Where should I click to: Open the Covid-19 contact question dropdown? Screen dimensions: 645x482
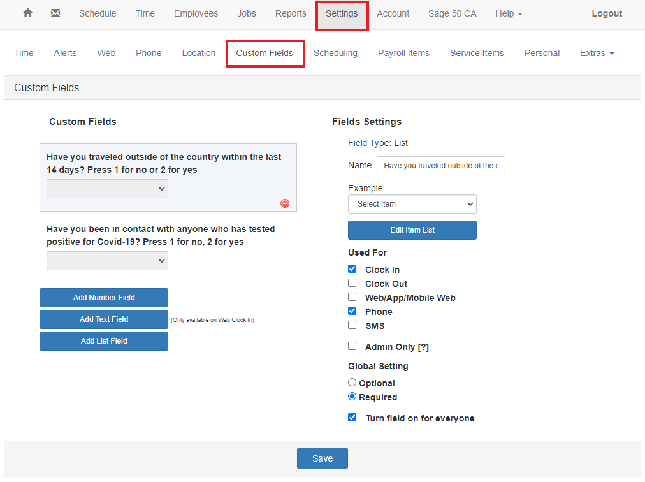click(x=107, y=261)
